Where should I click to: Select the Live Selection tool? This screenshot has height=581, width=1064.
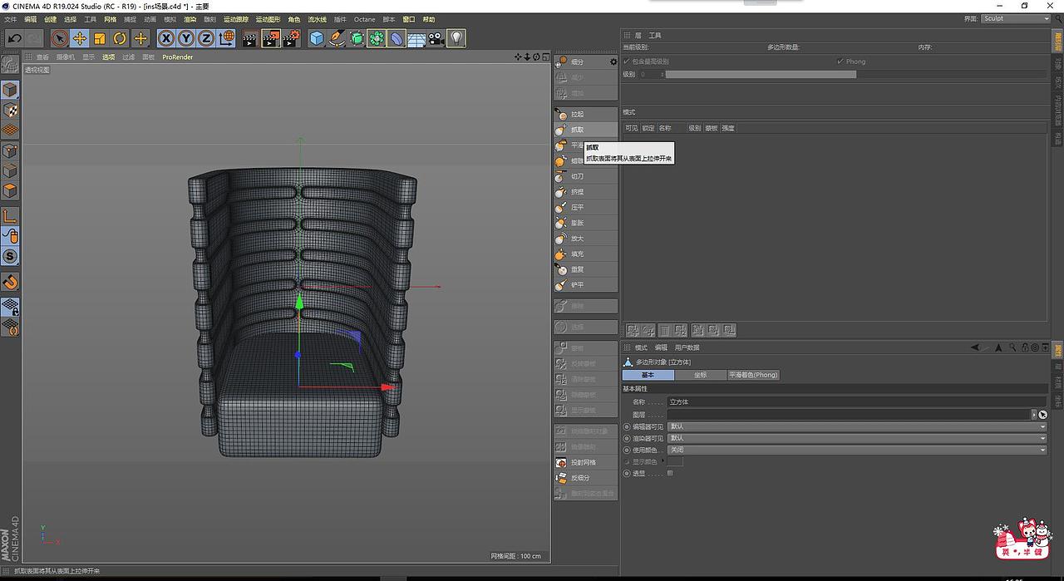point(59,38)
